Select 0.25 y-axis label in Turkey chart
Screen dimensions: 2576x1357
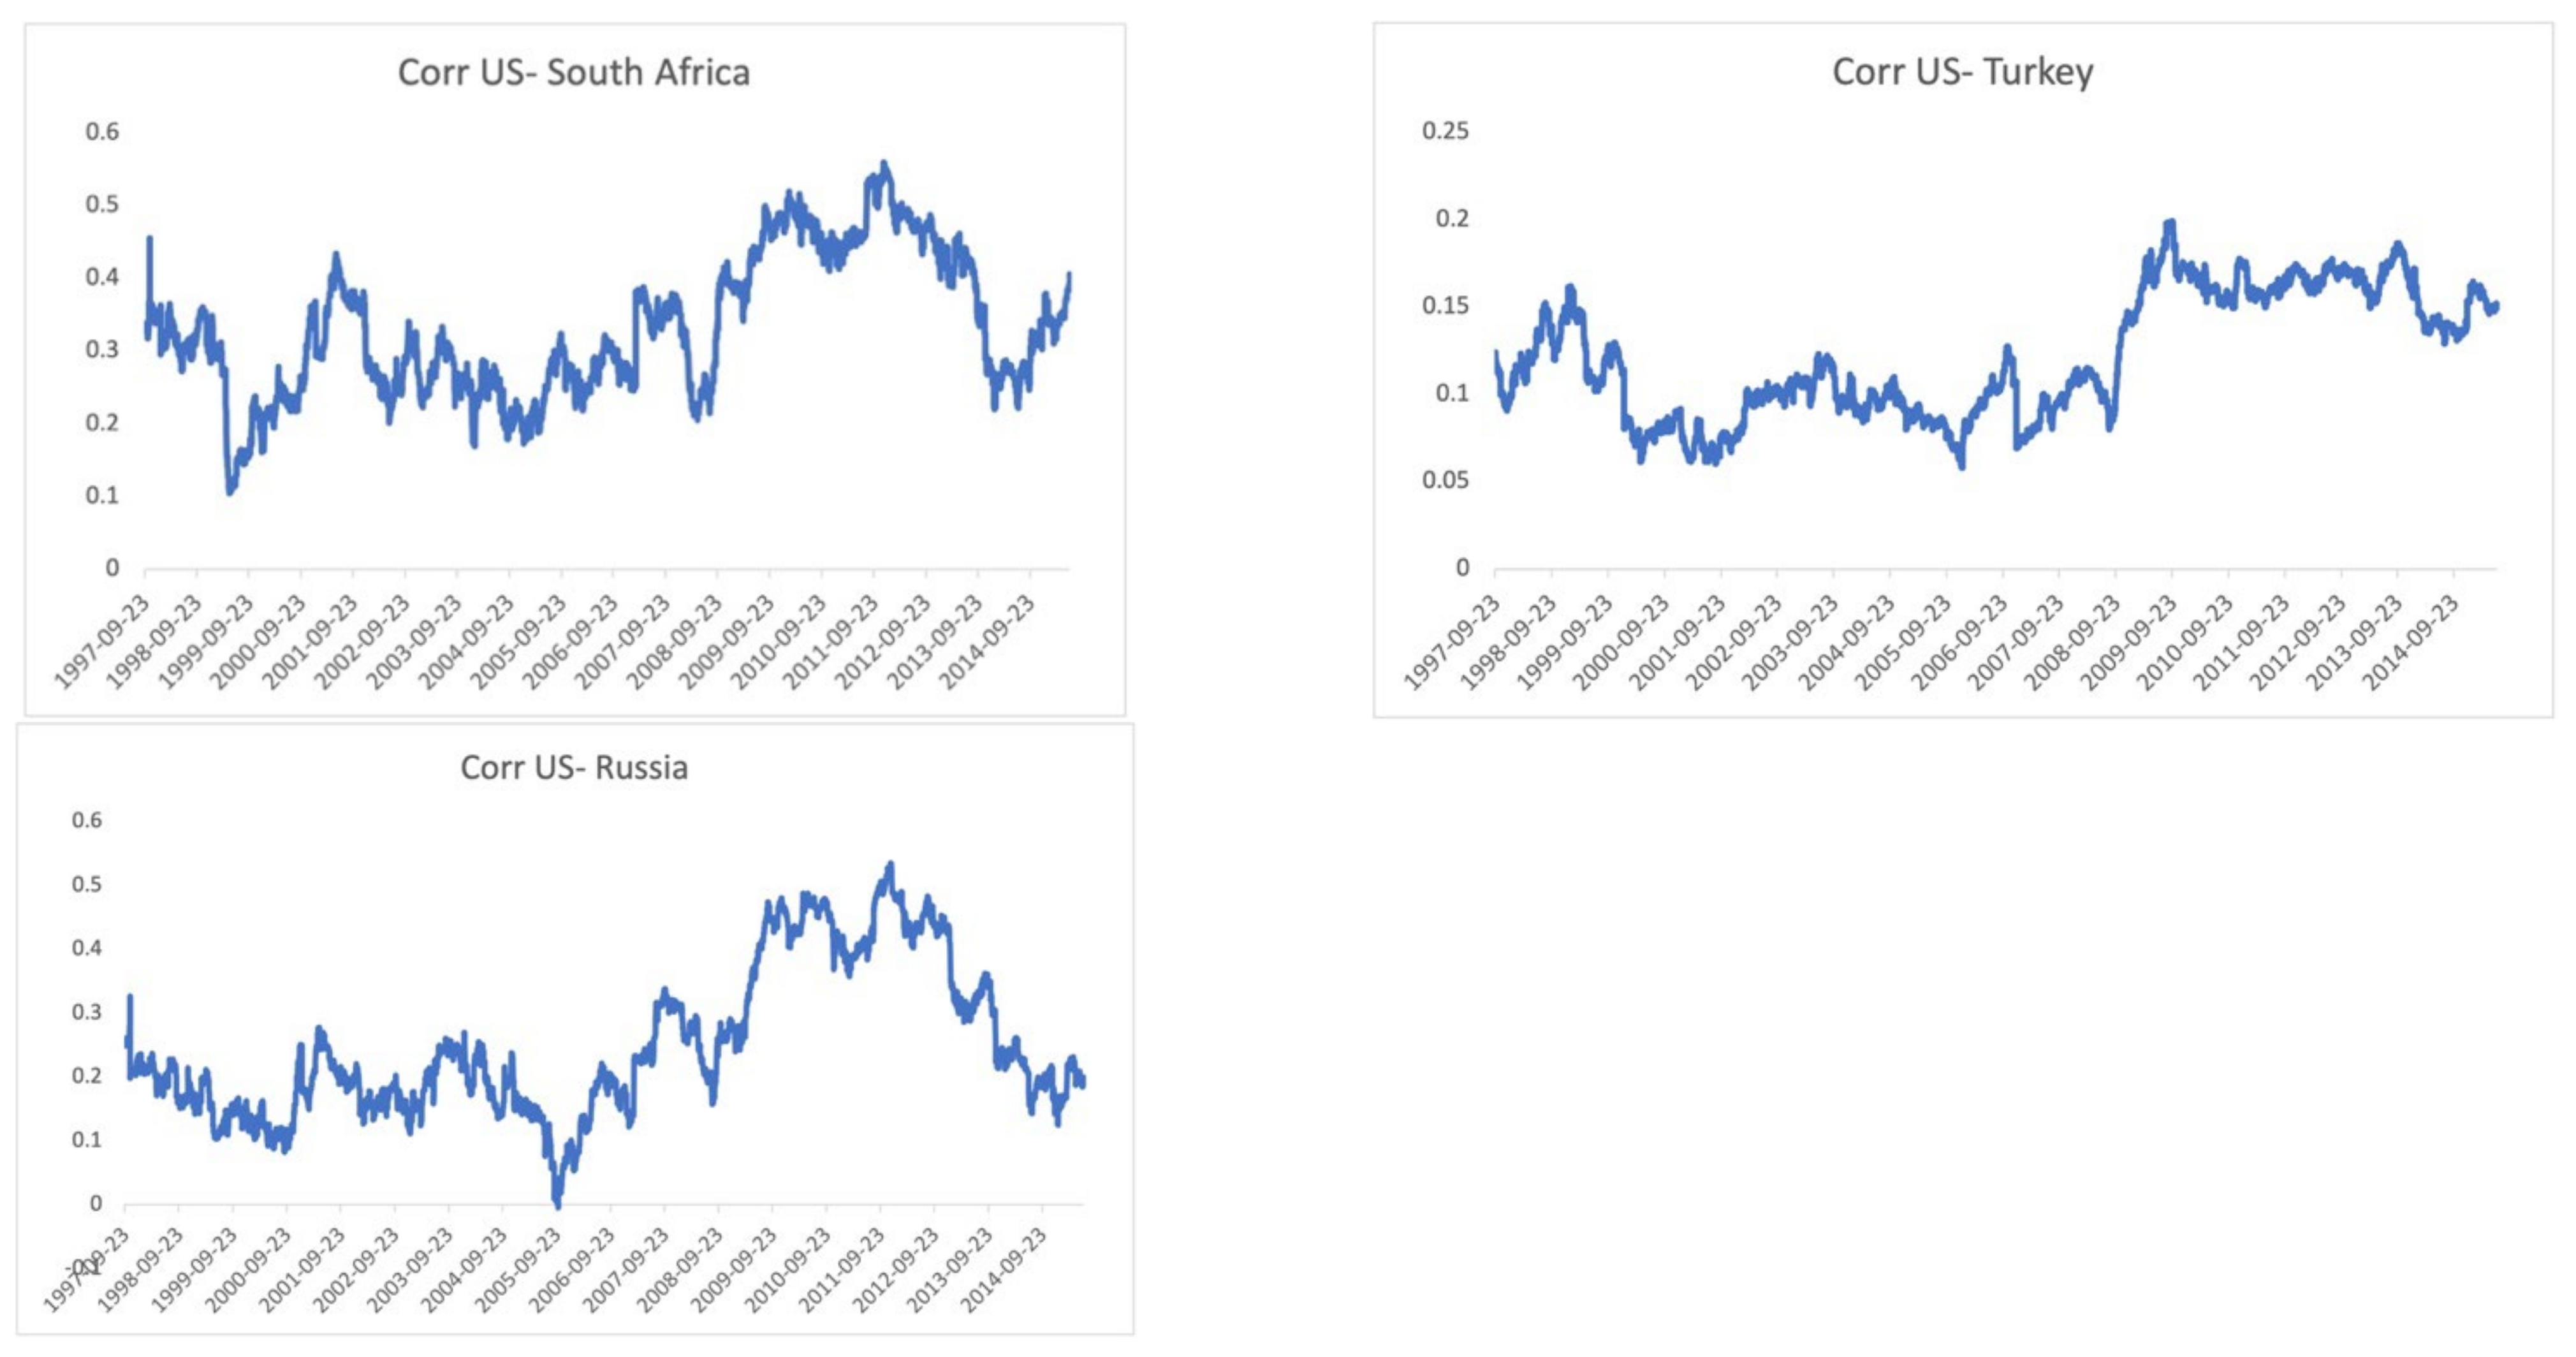[1445, 131]
